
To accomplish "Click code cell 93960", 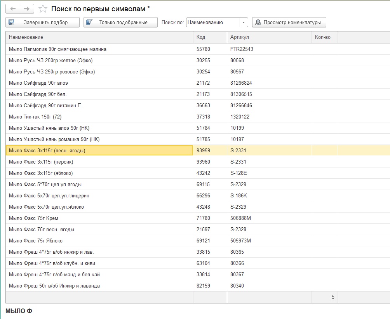I will pyautogui.click(x=210, y=162).
